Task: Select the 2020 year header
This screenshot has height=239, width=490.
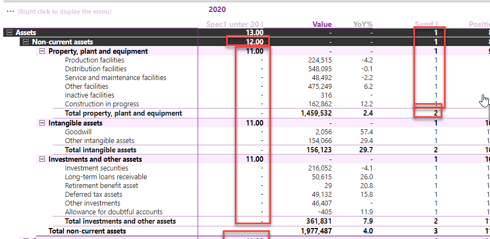Action: point(217,9)
